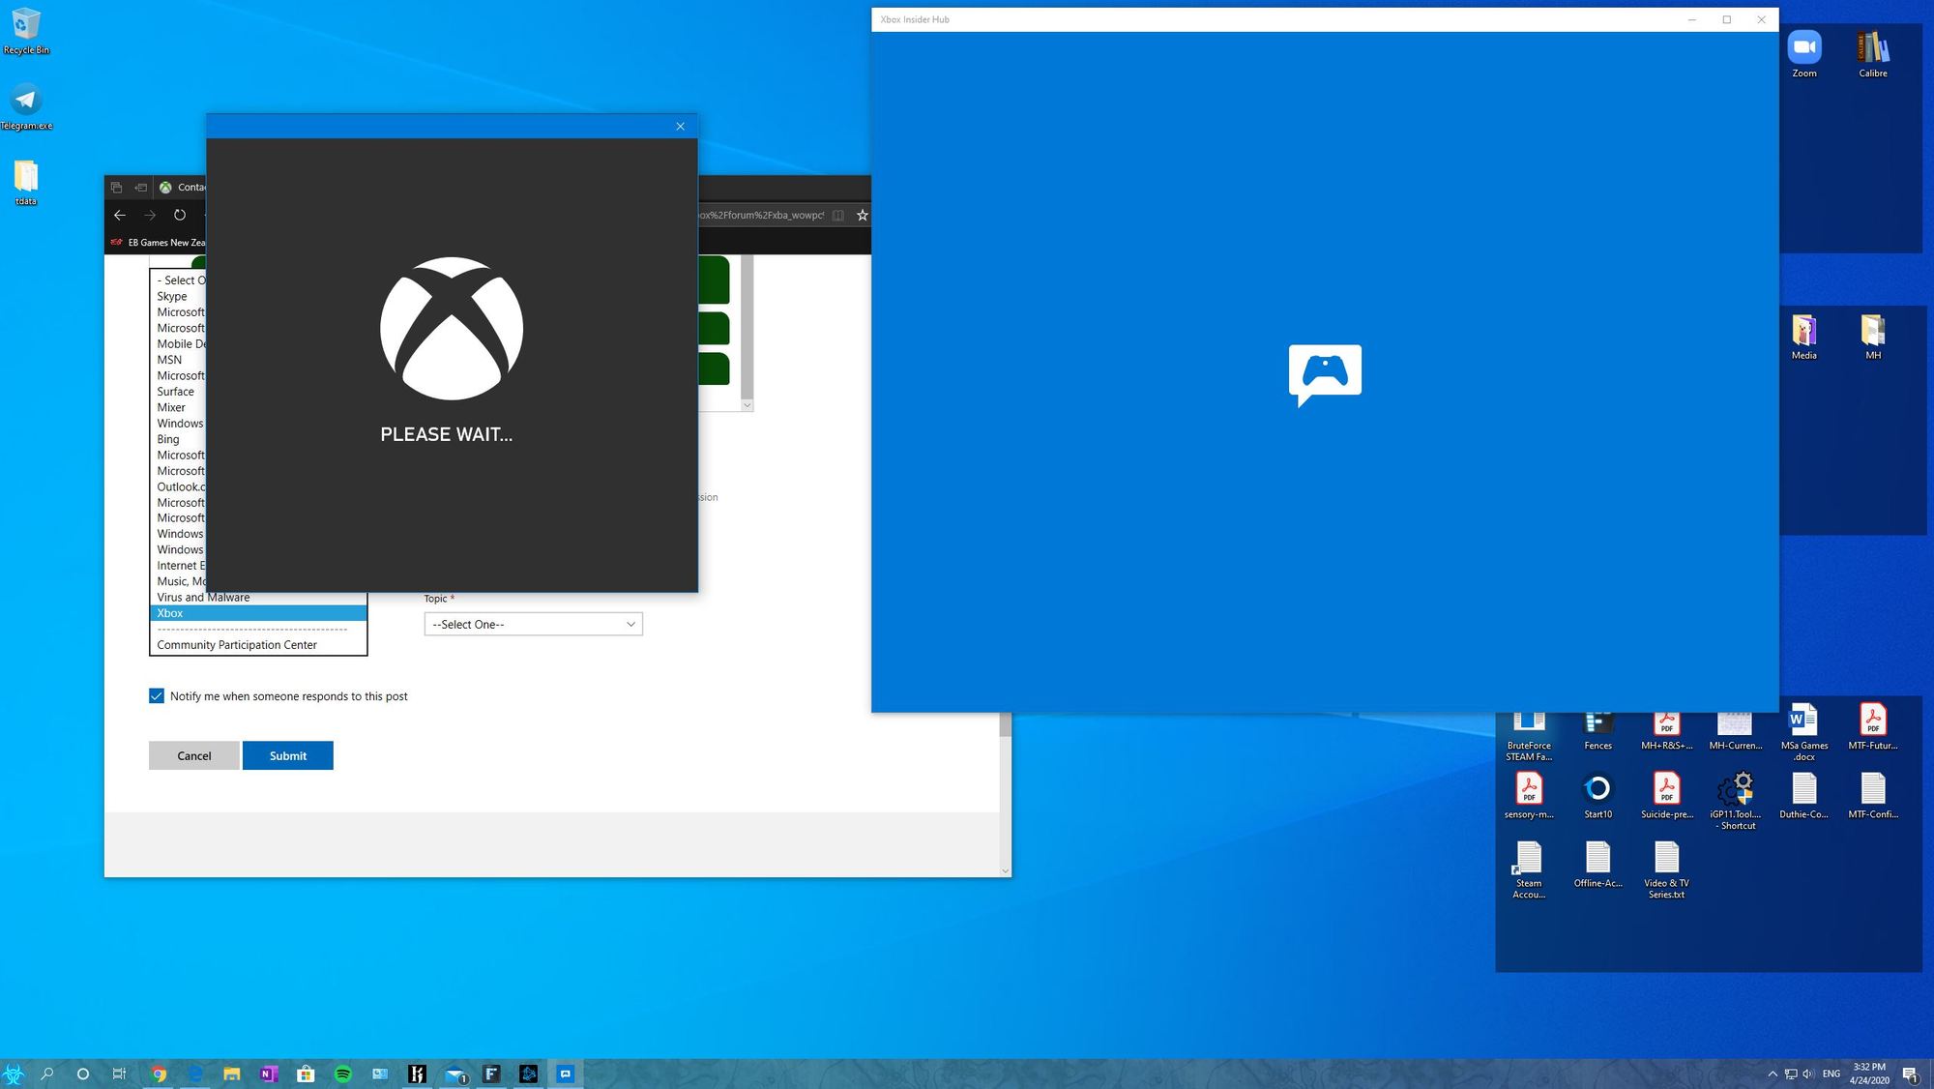Click the Submit button
This screenshot has height=1089, width=1934.
tap(288, 755)
